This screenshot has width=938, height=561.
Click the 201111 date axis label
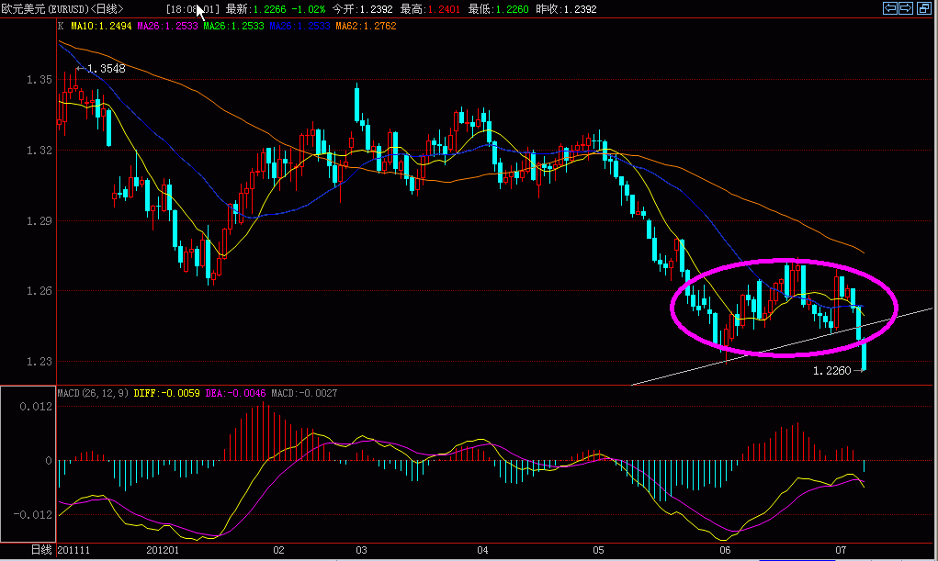point(73,550)
